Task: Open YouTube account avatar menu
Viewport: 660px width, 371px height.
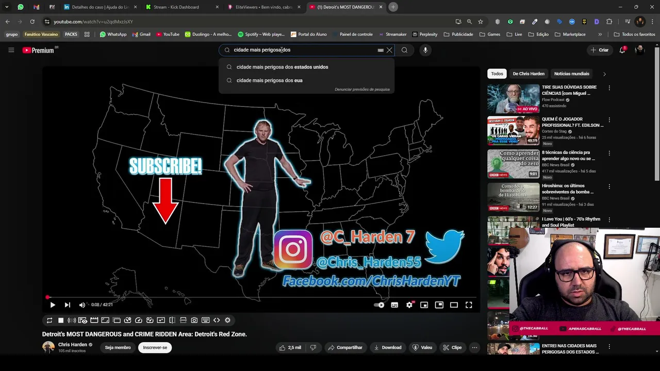Action: (640, 50)
